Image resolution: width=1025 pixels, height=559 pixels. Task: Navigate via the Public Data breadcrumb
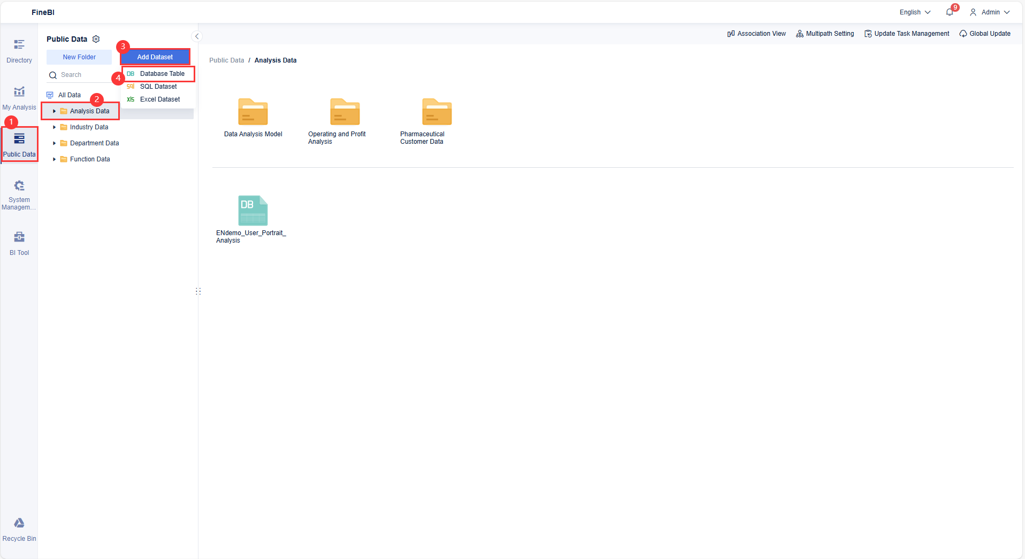pyautogui.click(x=226, y=60)
